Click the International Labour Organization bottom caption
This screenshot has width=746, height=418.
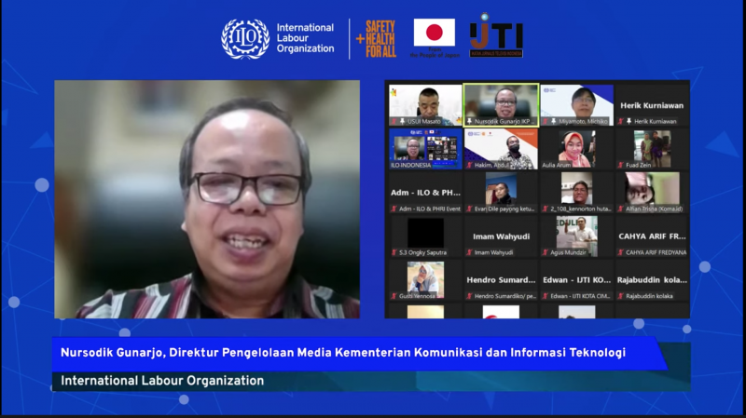(x=162, y=381)
